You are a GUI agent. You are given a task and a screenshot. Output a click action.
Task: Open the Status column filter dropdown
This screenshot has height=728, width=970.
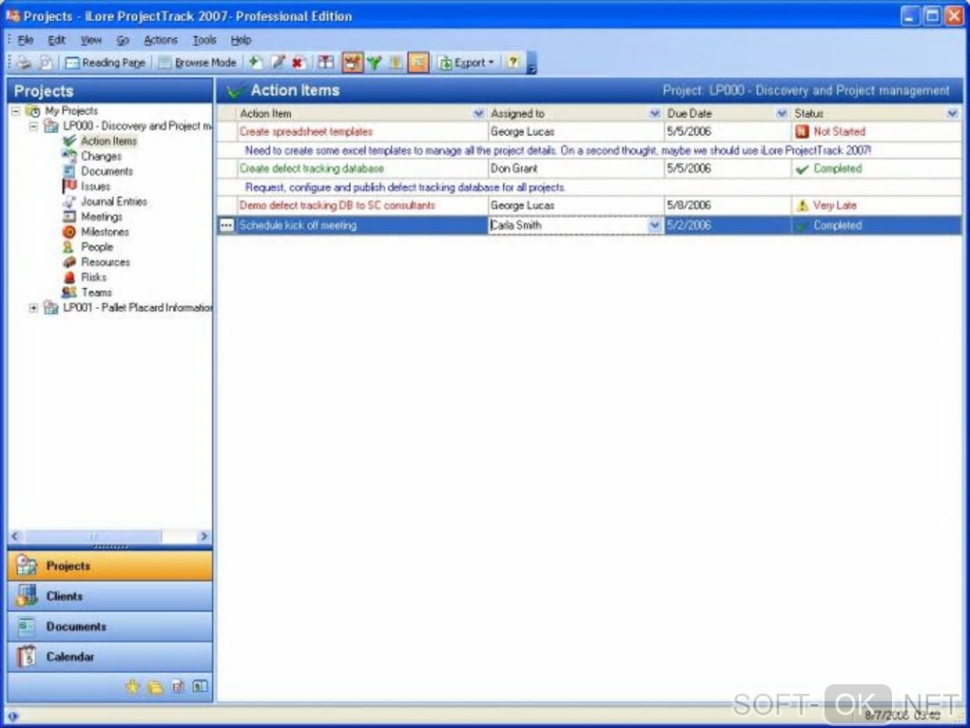(x=952, y=114)
